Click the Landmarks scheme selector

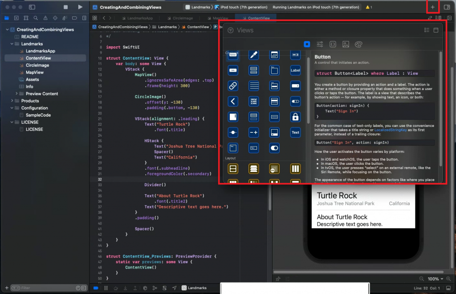click(199, 7)
